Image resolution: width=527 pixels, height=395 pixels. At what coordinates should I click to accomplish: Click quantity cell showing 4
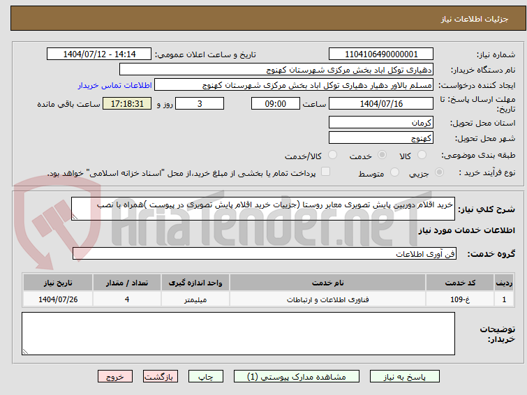(127, 299)
